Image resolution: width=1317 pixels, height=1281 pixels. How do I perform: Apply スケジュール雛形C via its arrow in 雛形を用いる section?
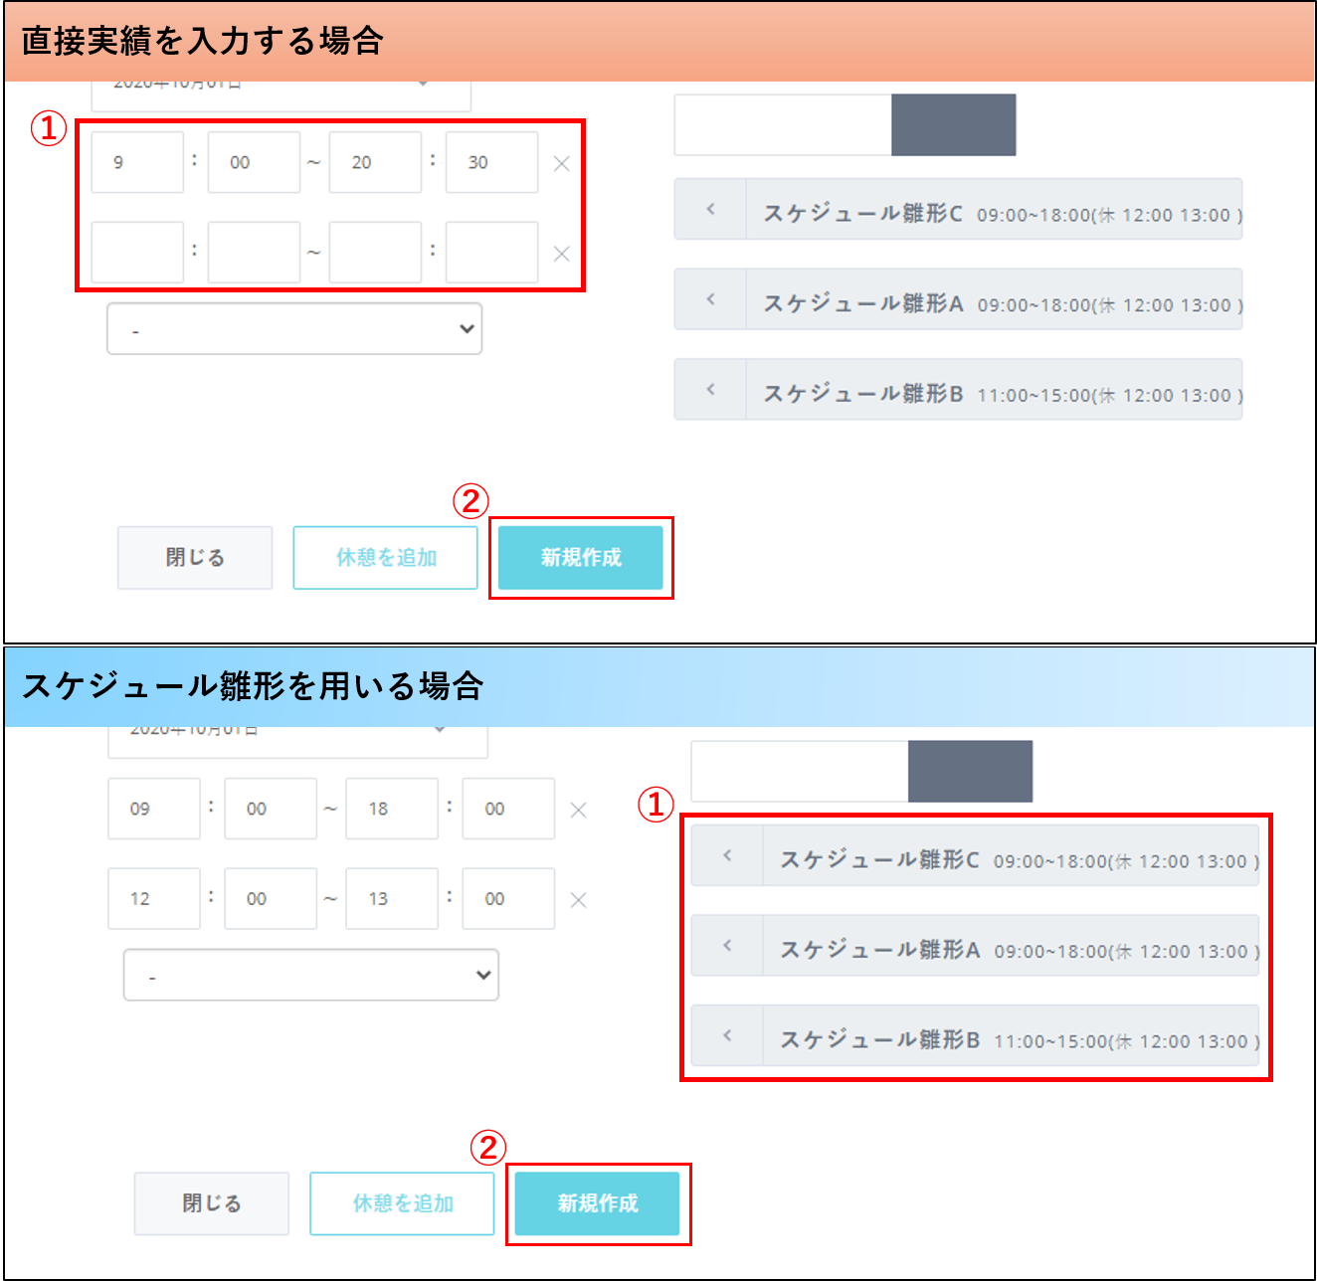[727, 855]
